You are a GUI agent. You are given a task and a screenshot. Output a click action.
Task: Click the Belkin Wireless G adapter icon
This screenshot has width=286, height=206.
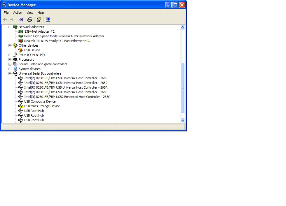[x=21, y=36]
